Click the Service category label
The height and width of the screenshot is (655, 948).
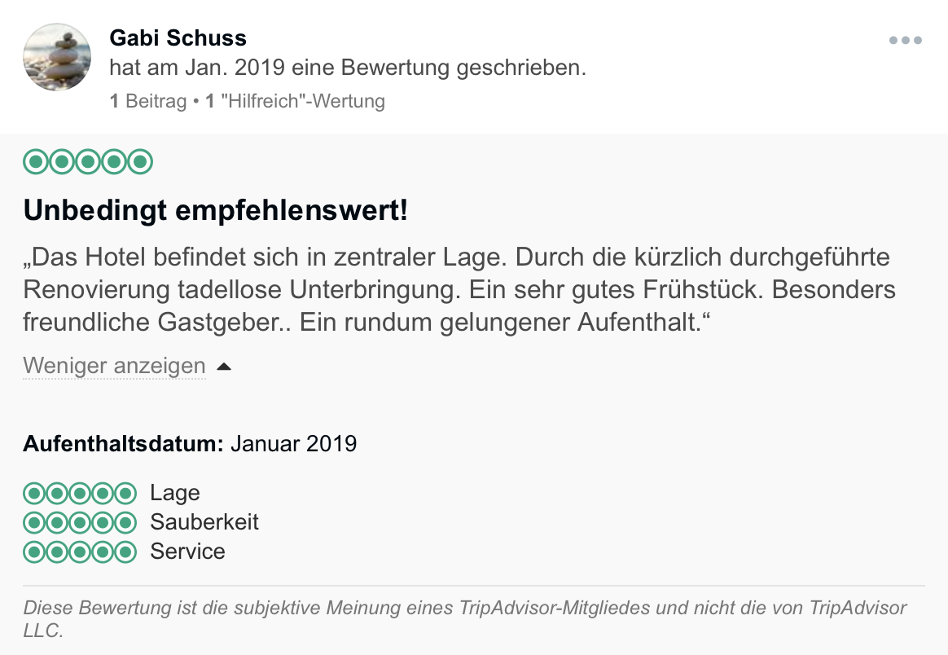click(187, 552)
